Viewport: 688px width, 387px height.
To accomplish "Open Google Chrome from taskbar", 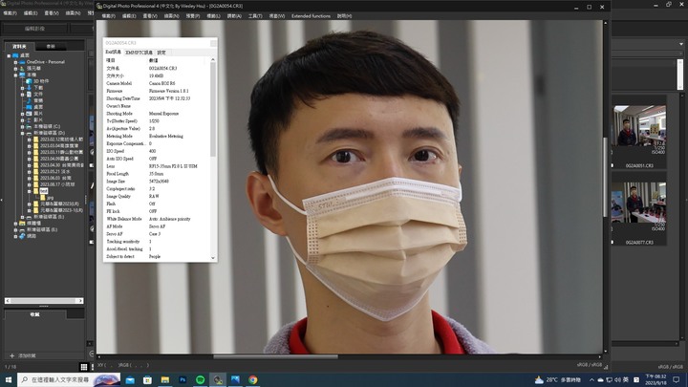I will pos(252,380).
